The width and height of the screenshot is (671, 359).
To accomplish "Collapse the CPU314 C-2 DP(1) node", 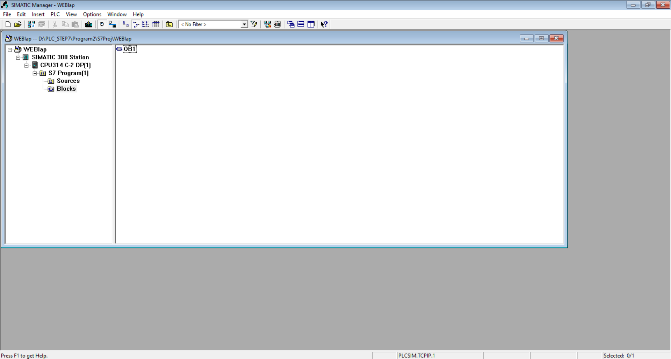I will [x=27, y=65].
